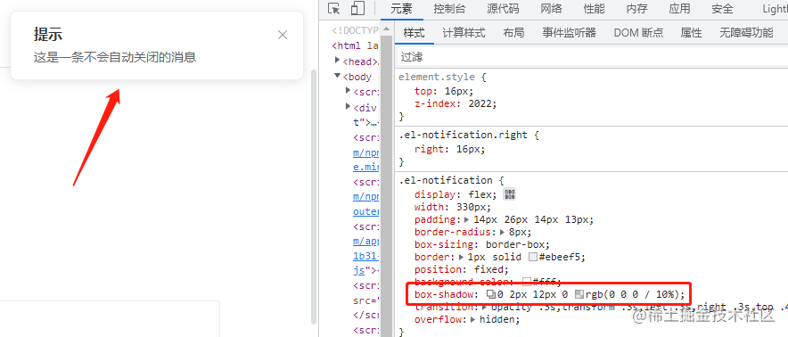Switch to the 网络 tab

tap(551, 9)
